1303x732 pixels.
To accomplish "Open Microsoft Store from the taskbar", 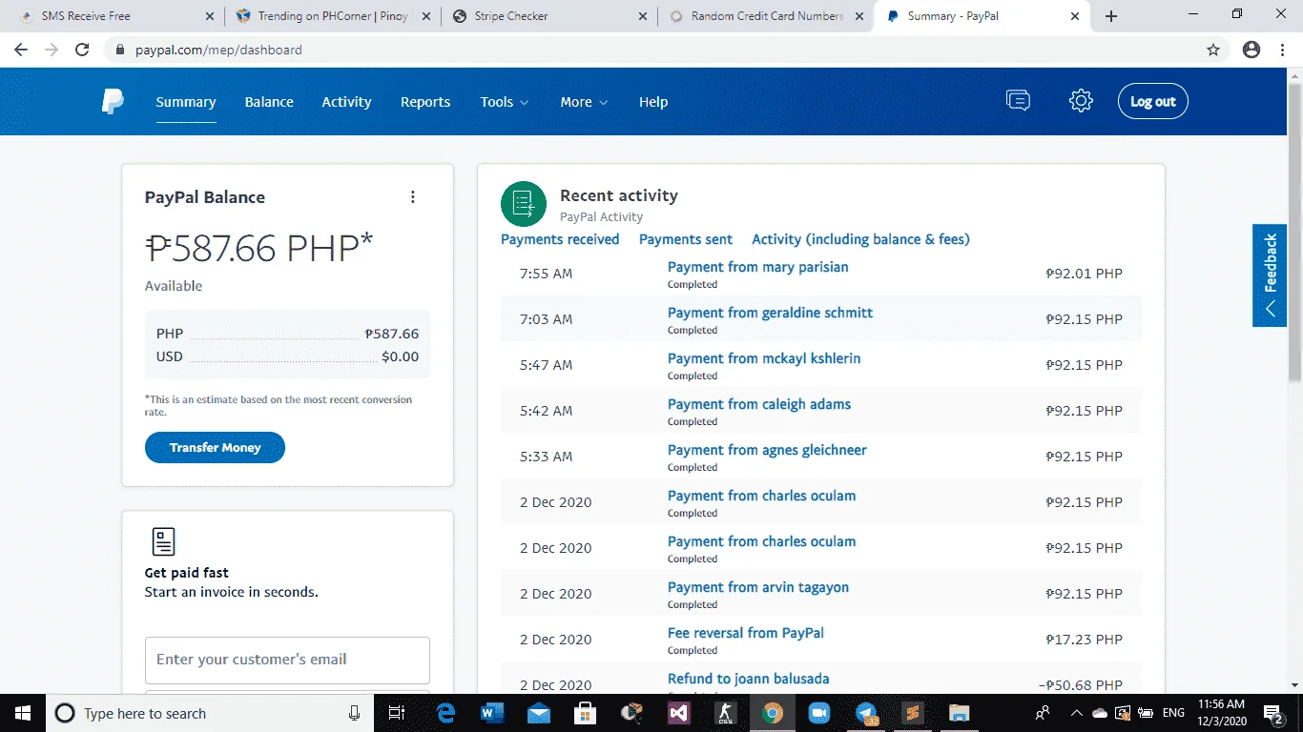I will tap(586, 713).
